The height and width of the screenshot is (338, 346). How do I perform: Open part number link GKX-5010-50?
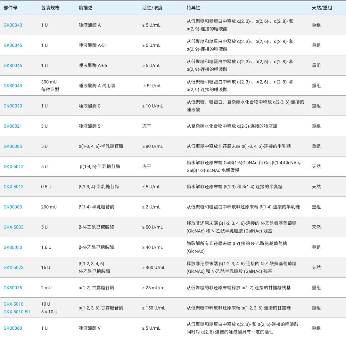point(17,312)
